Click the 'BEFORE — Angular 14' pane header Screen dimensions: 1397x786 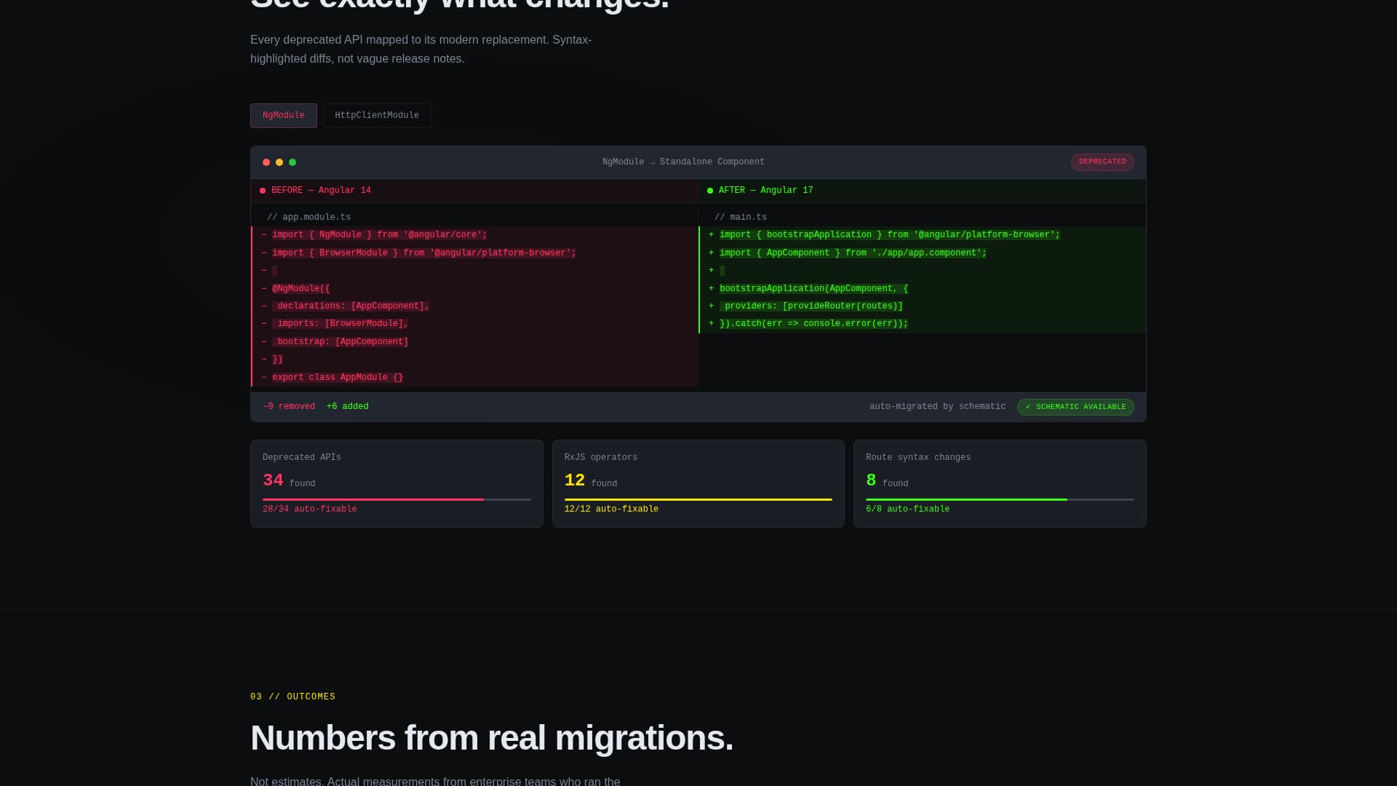tap(474, 191)
